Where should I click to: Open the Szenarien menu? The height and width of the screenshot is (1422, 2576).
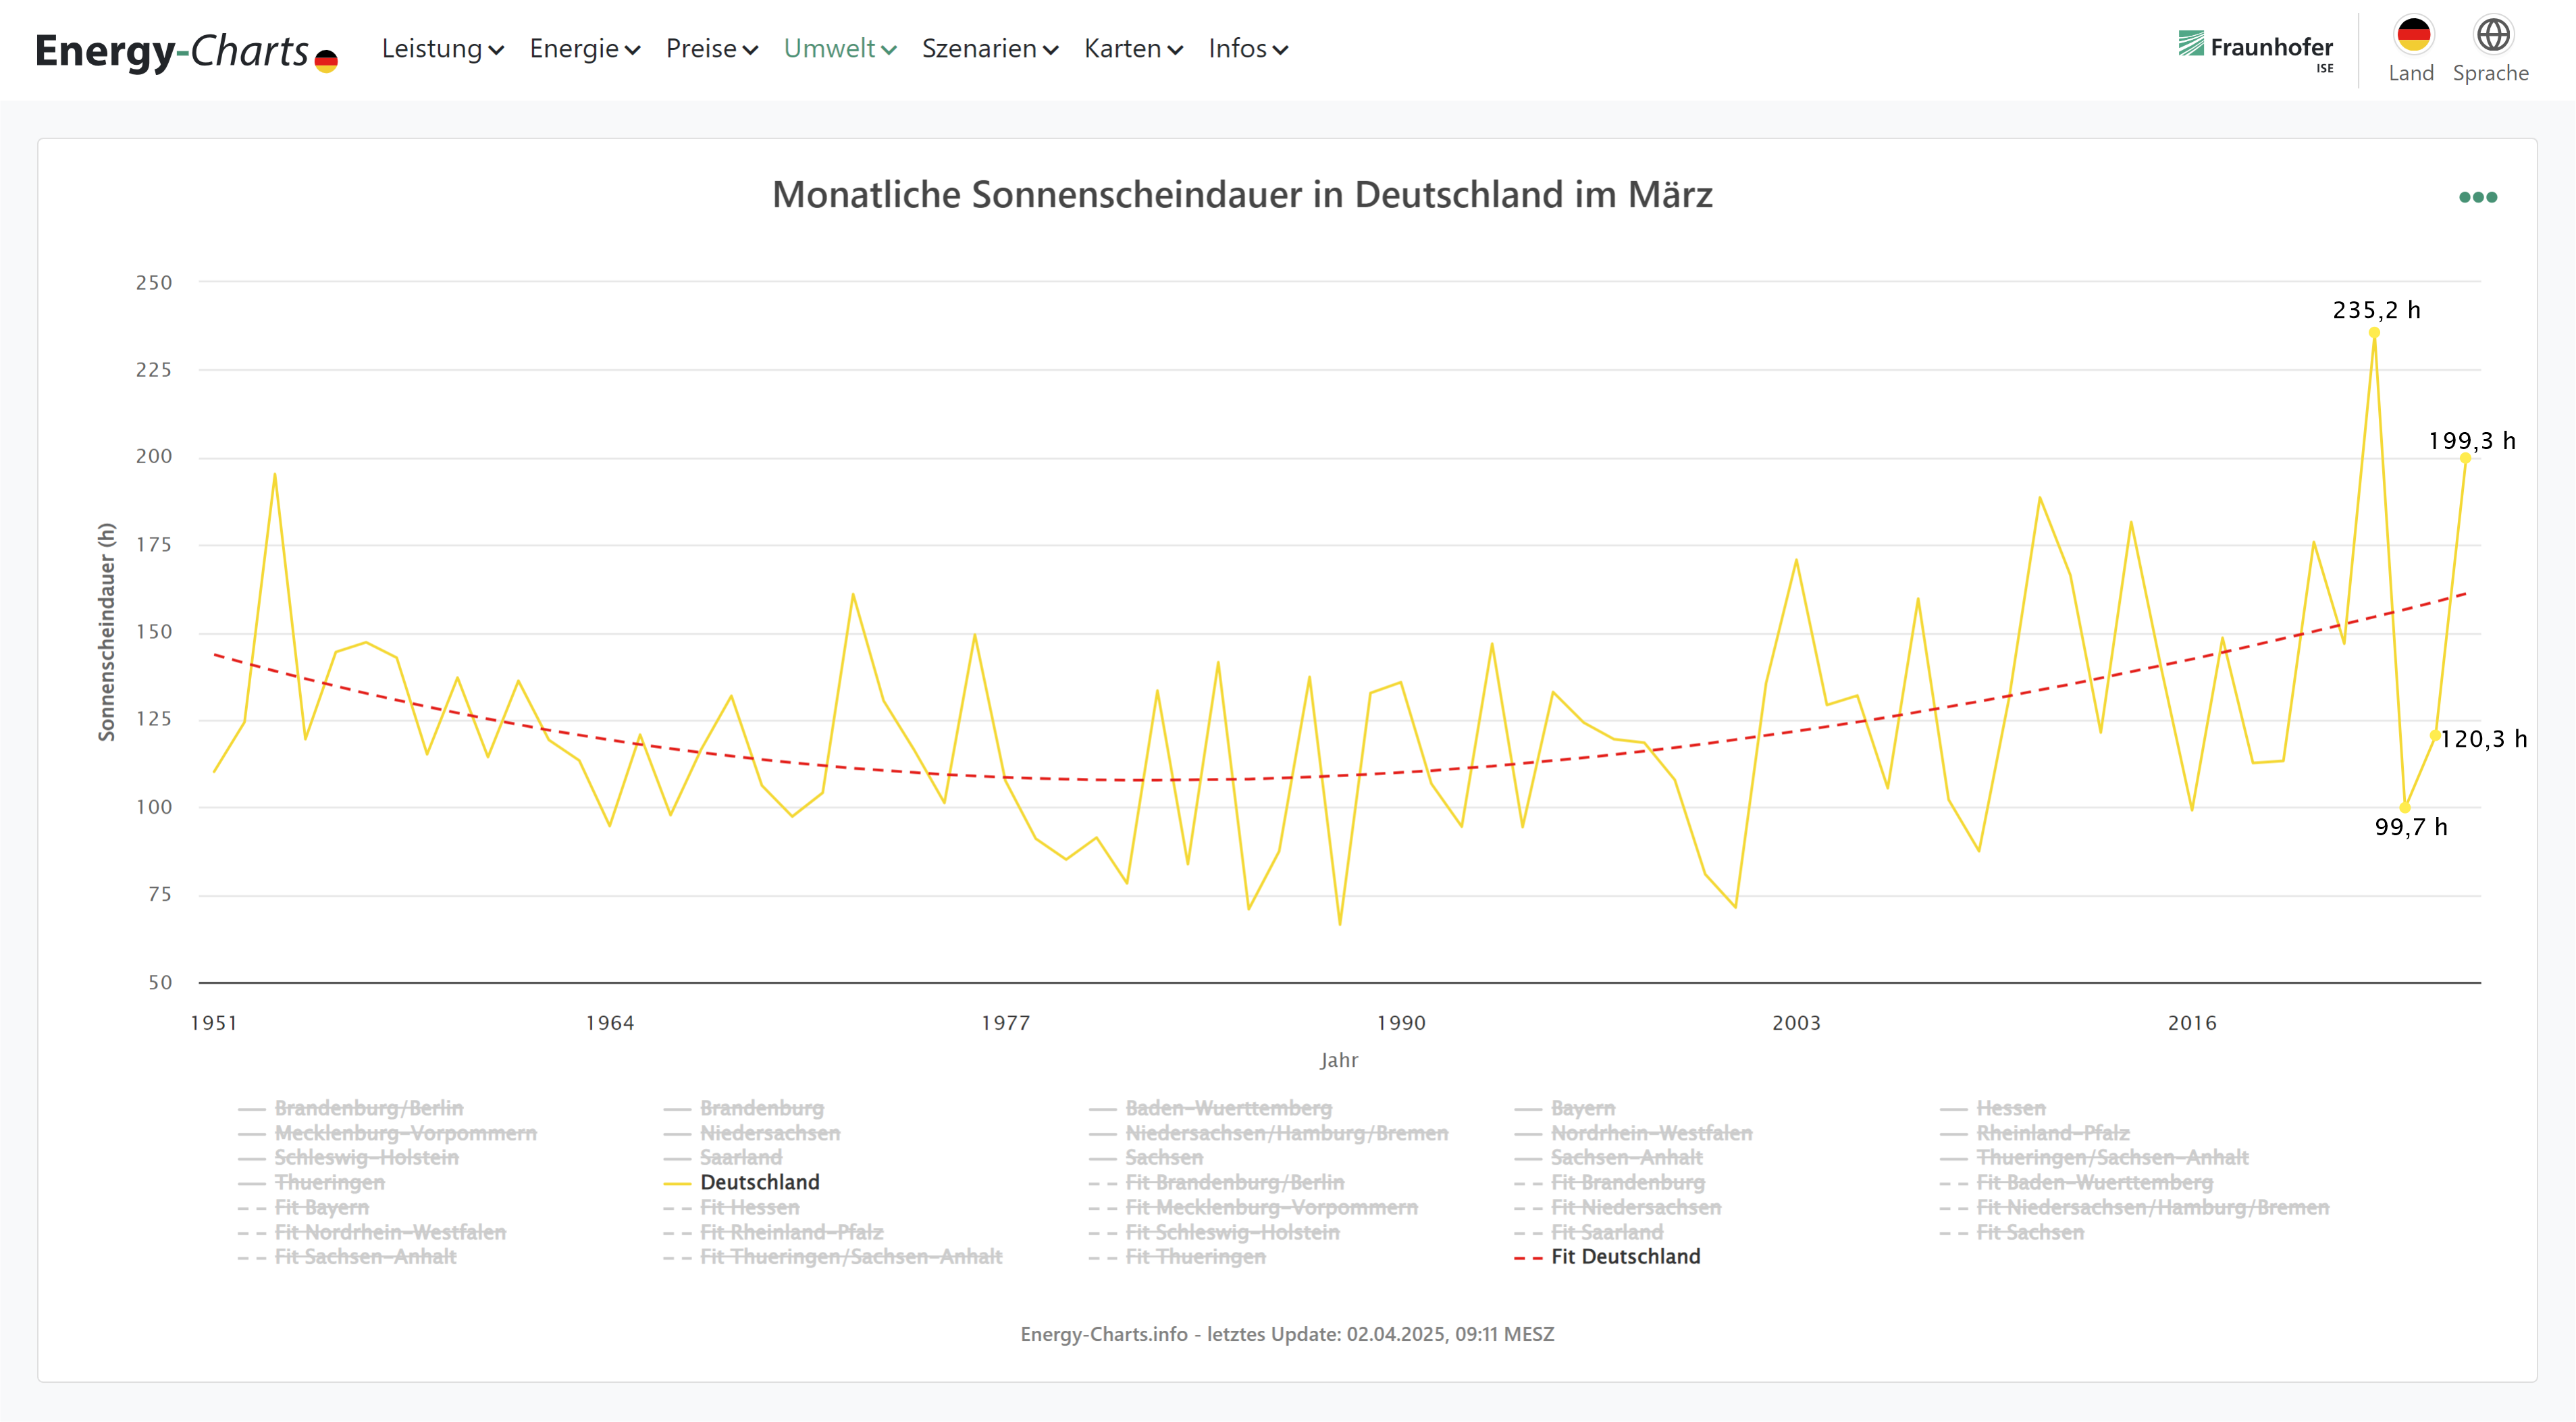click(x=990, y=48)
